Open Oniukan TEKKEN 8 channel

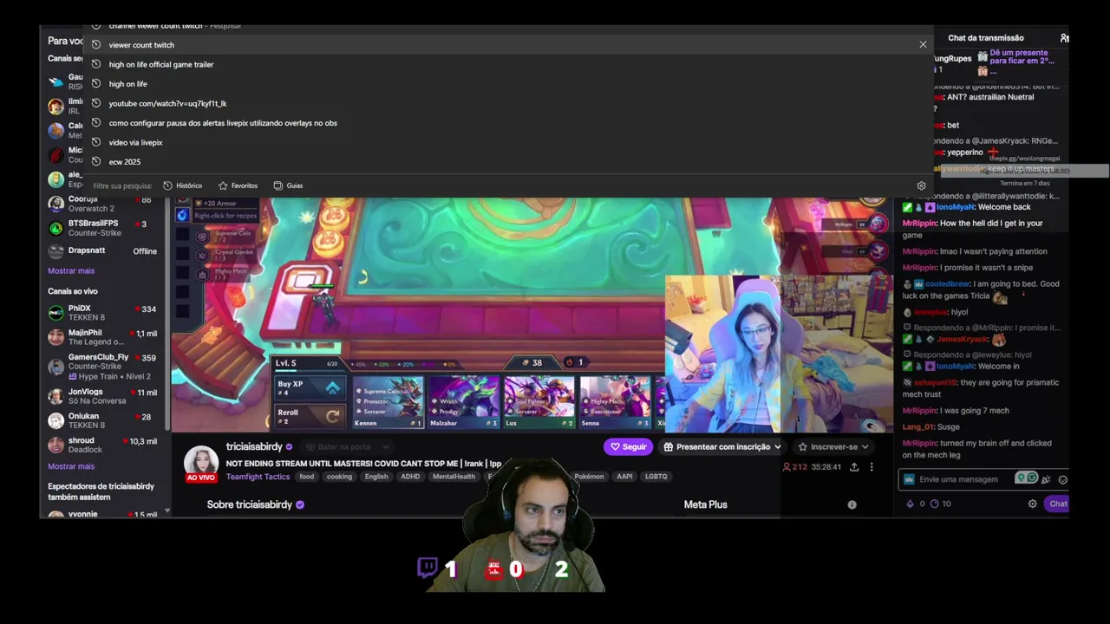click(x=102, y=420)
